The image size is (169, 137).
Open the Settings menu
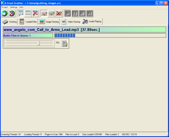[14, 7]
